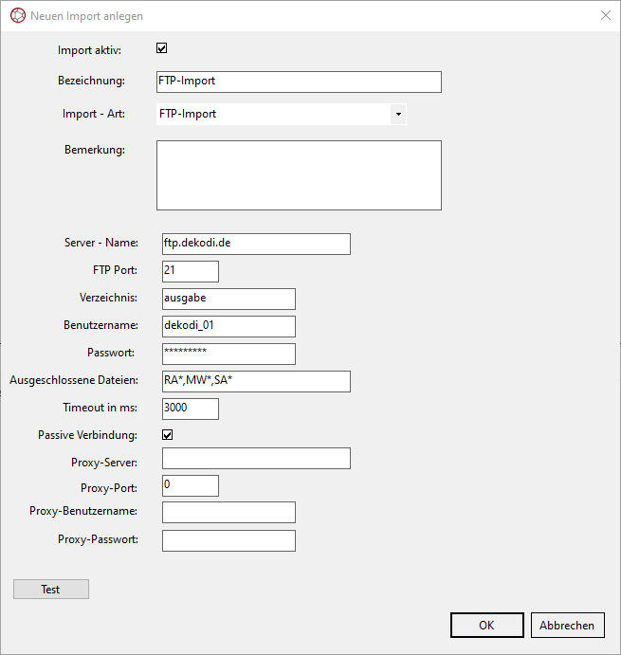Cancel with the Abbrechen button
This screenshot has height=655, width=621.
pos(567,625)
